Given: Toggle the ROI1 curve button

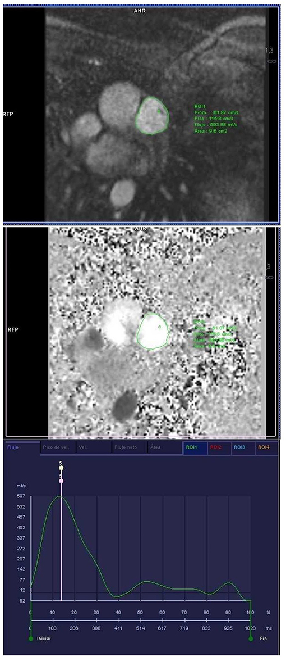Looking at the screenshot, I should point(195,448).
